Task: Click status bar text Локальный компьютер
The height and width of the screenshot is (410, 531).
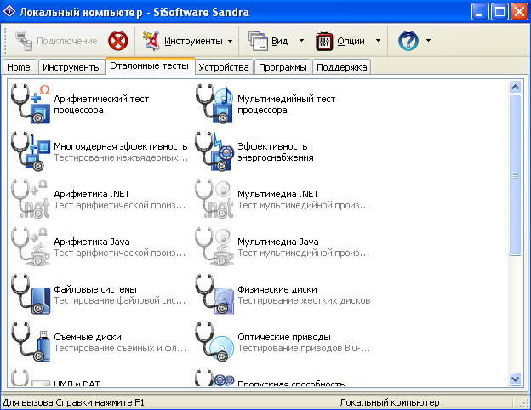Action: (390, 402)
